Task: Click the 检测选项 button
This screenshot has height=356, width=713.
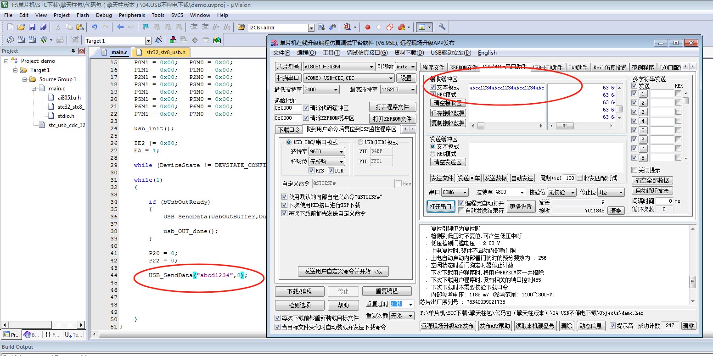Action: 299,305
